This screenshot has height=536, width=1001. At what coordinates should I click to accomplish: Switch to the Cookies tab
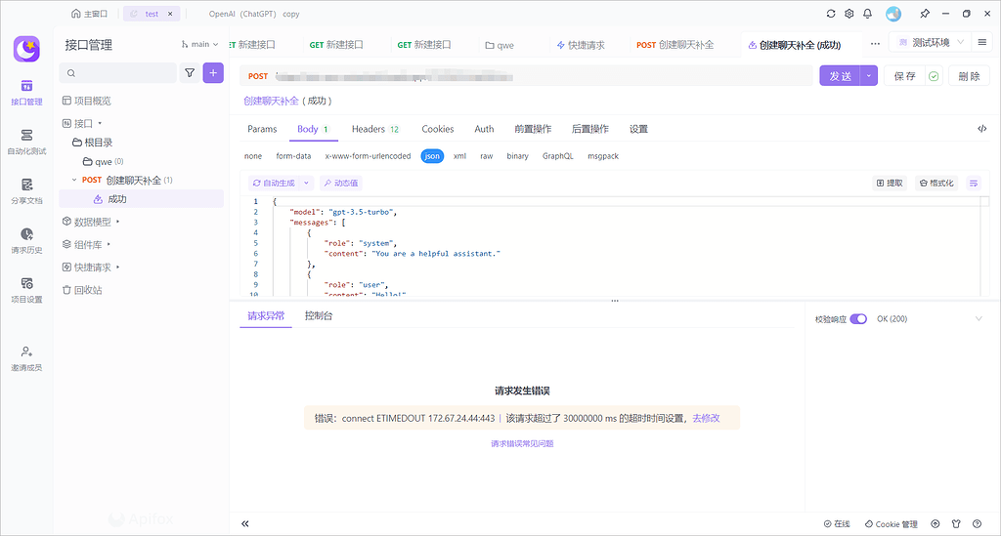pyautogui.click(x=437, y=129)
